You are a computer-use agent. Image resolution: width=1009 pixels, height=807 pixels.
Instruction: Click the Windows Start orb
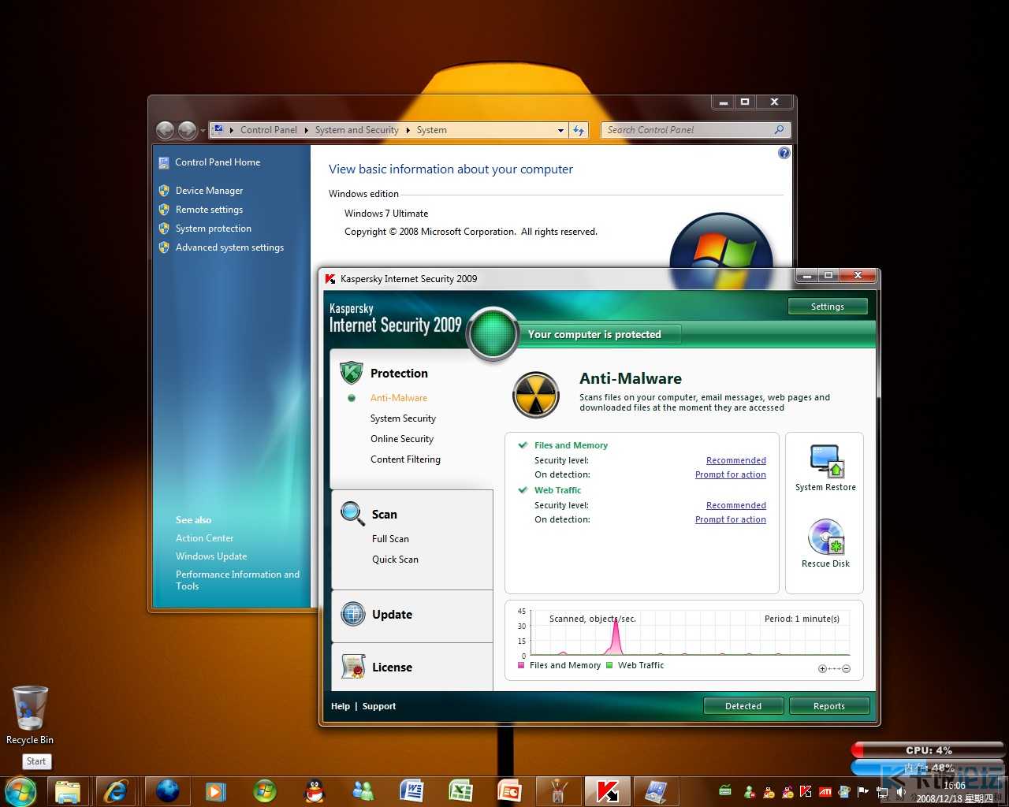coord(20,791)
